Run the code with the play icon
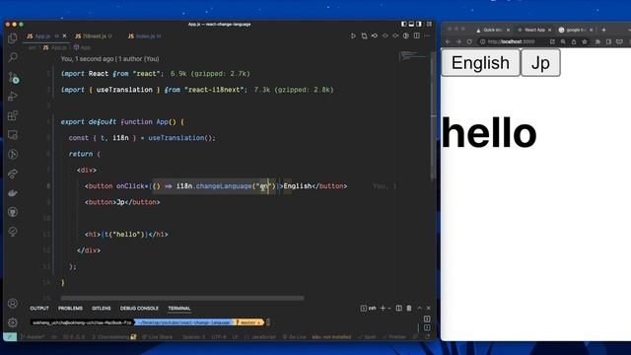631x355 pixels. [x=353, y=35]
